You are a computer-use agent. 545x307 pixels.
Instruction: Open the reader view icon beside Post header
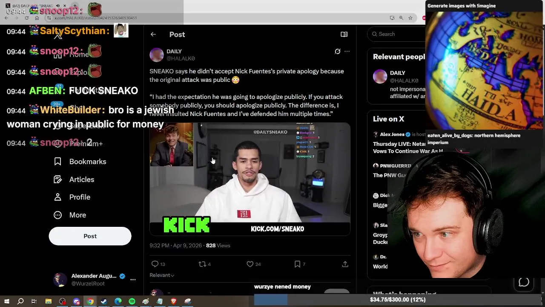coord(344,35)
